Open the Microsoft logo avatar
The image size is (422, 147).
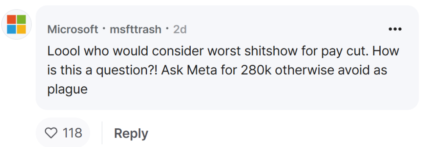[16, 24]
